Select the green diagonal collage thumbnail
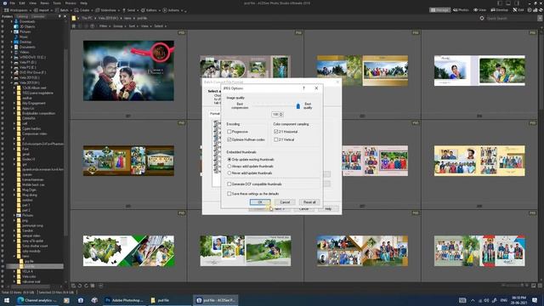The height and width of the screenshot is (306, 544). pos(128,251)
